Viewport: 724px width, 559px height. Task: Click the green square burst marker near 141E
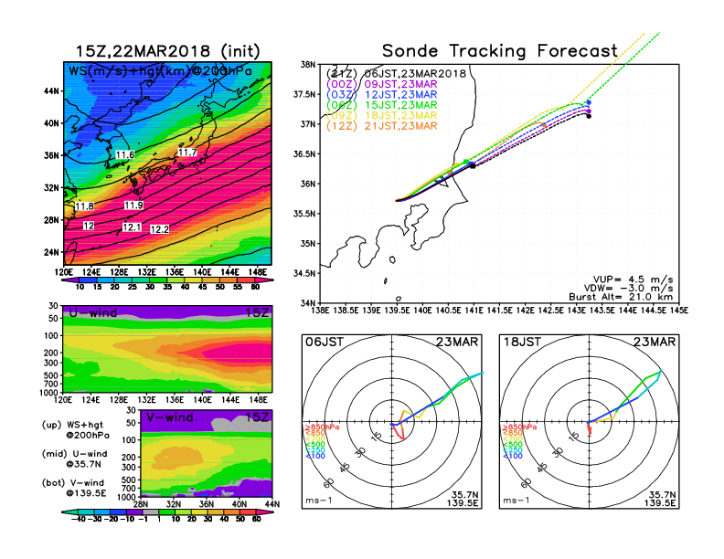466,162
